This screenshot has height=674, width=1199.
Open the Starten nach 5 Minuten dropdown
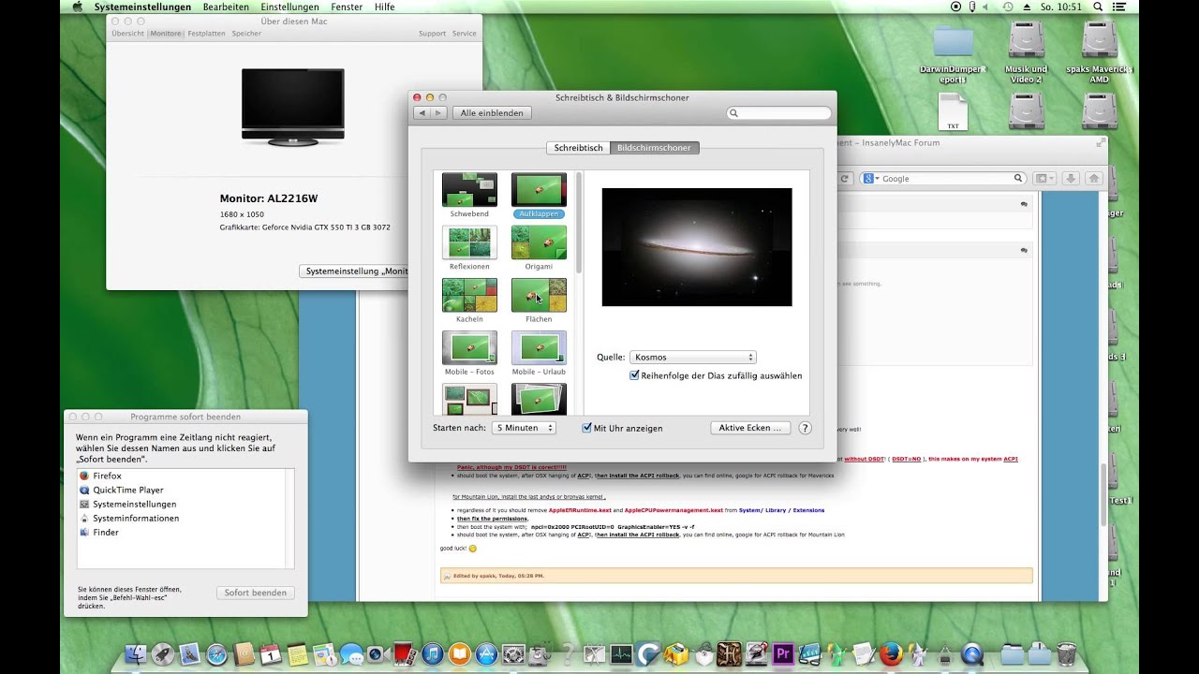tap(524, 428)
